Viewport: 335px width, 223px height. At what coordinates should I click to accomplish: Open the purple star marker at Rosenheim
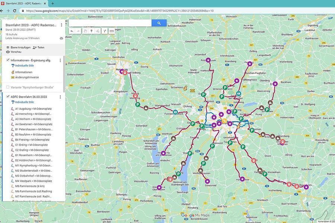click(x=306, y=187)
